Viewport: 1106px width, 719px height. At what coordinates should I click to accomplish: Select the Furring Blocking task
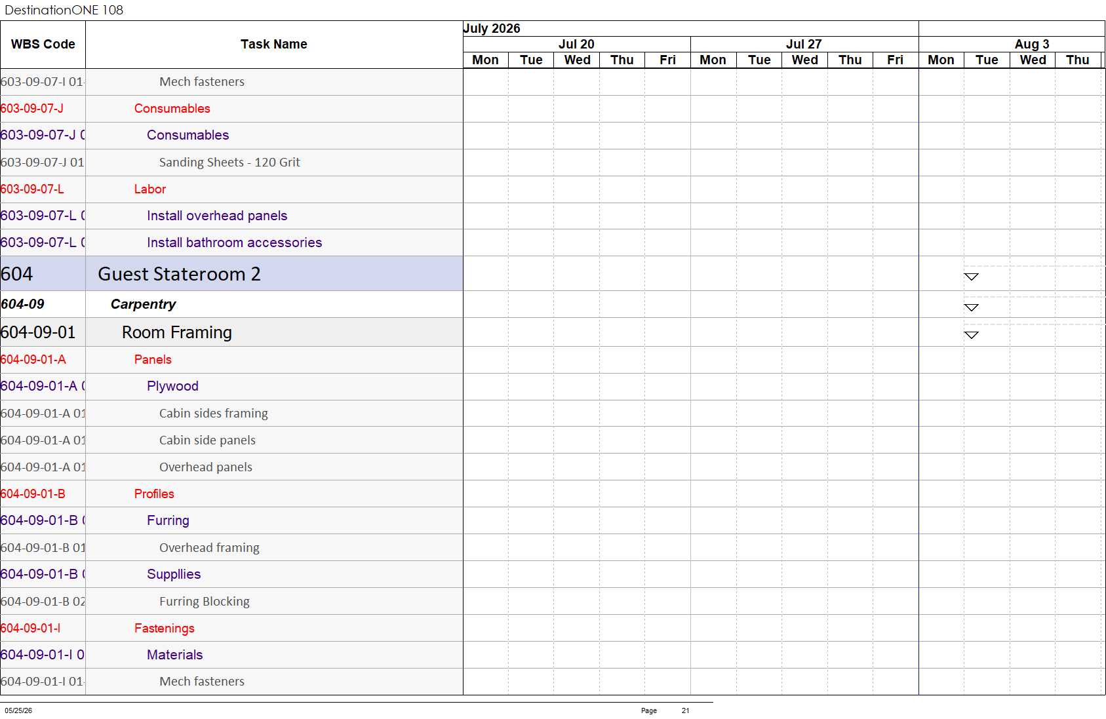point(274,601)
